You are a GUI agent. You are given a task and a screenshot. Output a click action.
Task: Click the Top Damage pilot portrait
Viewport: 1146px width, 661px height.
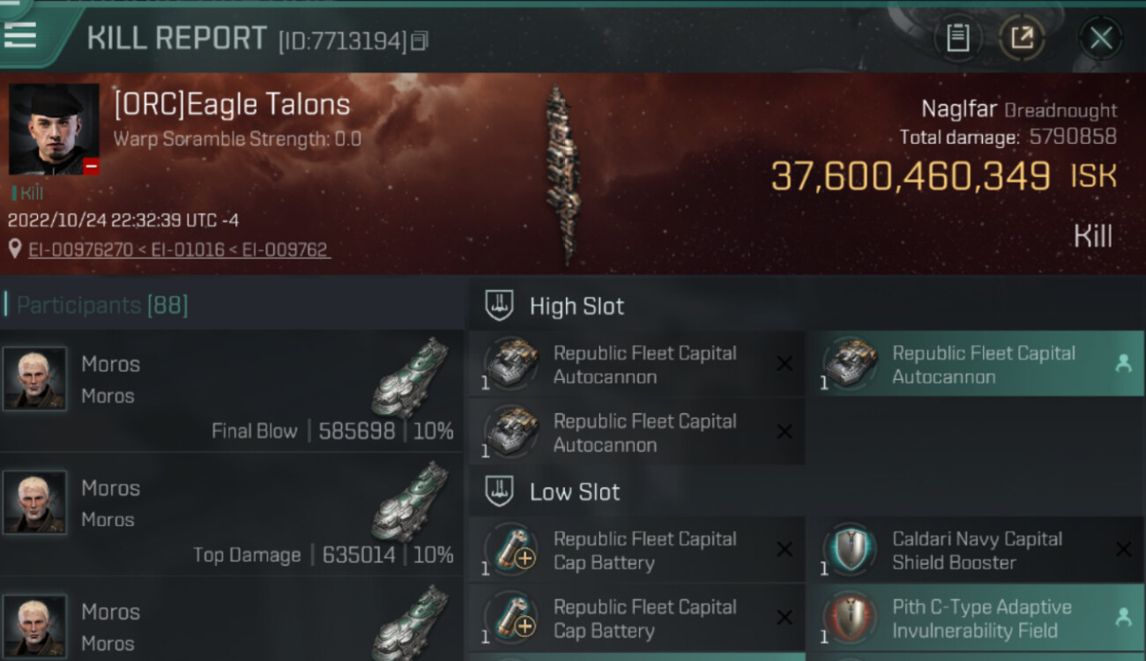pos(34,502)
